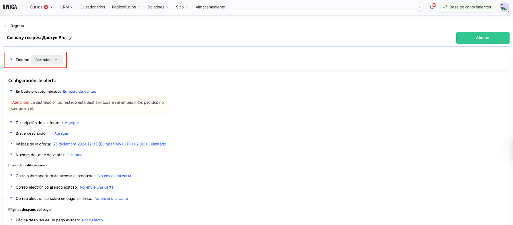The height and width of the screenshot is (225, 513).
Task: Edit the offer validity start date
Action: pos(100,144)
